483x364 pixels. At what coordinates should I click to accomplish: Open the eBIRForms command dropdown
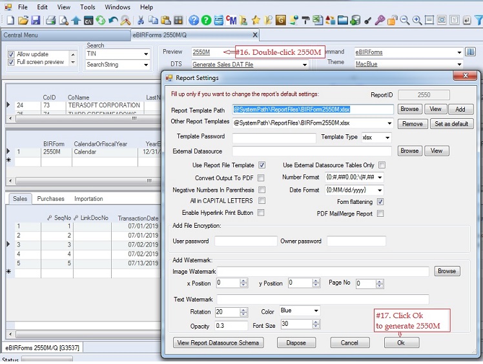coord(459,52)
